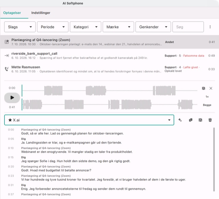219x199 pixels.
Task: Click the Følsomme data tag
Action: (194, 56)
